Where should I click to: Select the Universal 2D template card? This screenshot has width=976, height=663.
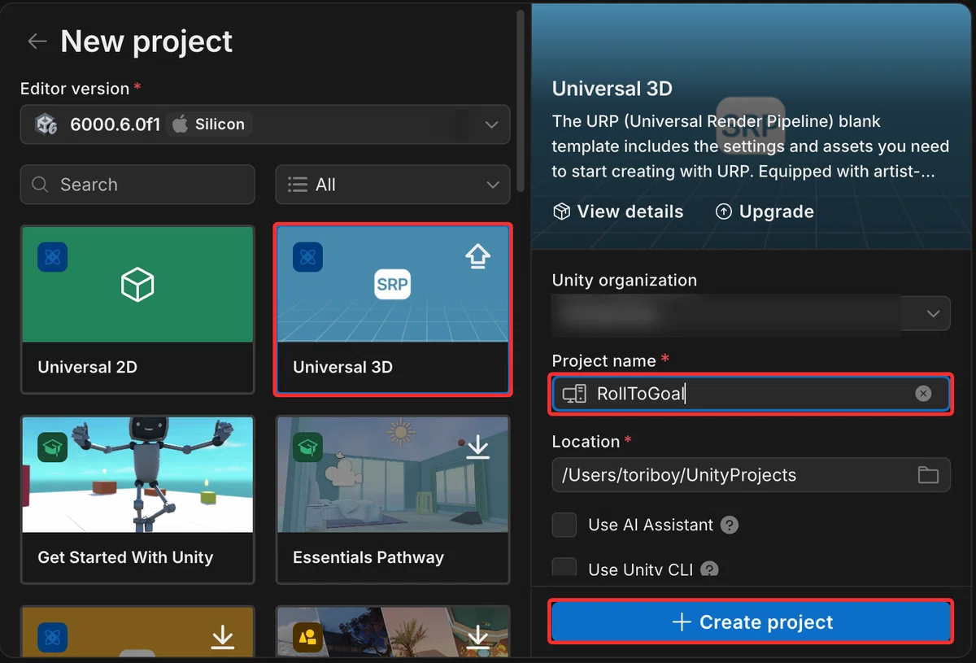pyautogui.click(x=137, y=310)
